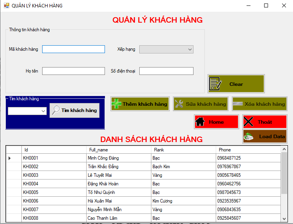
Task: Click the black X icon on Thoát button
Action: click(249, 122)
